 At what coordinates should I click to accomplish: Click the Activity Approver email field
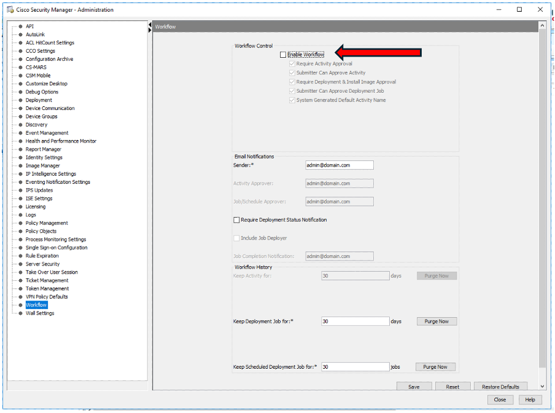tap(340, 184)
